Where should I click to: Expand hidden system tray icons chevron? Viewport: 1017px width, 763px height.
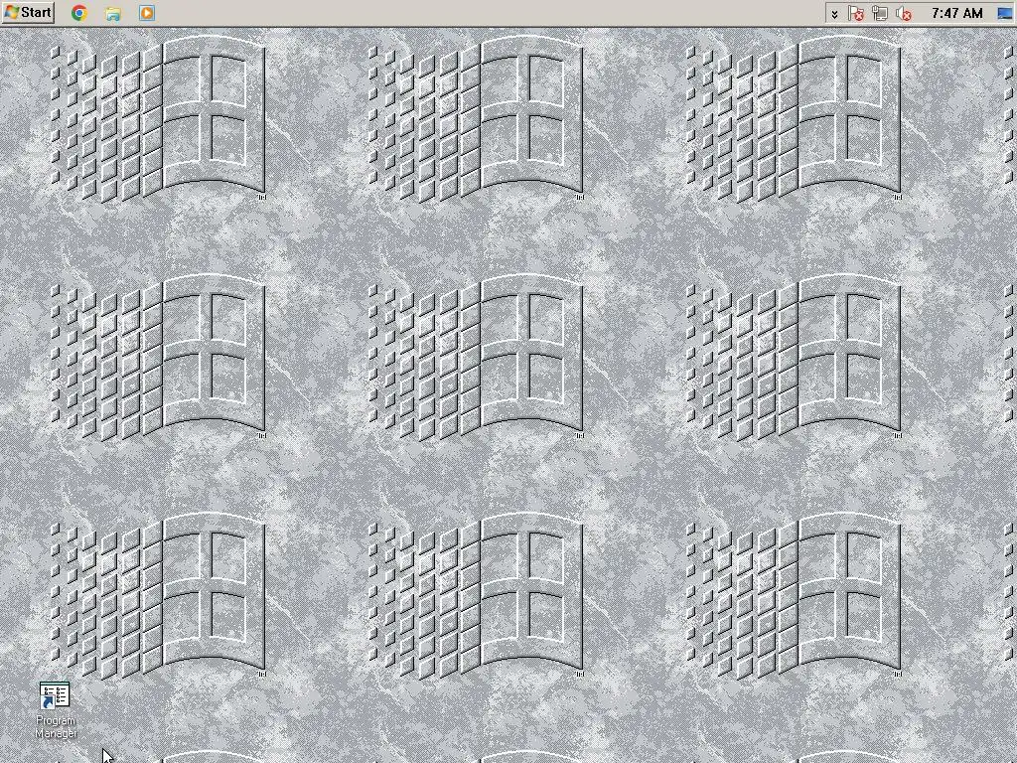click(834, 14)
